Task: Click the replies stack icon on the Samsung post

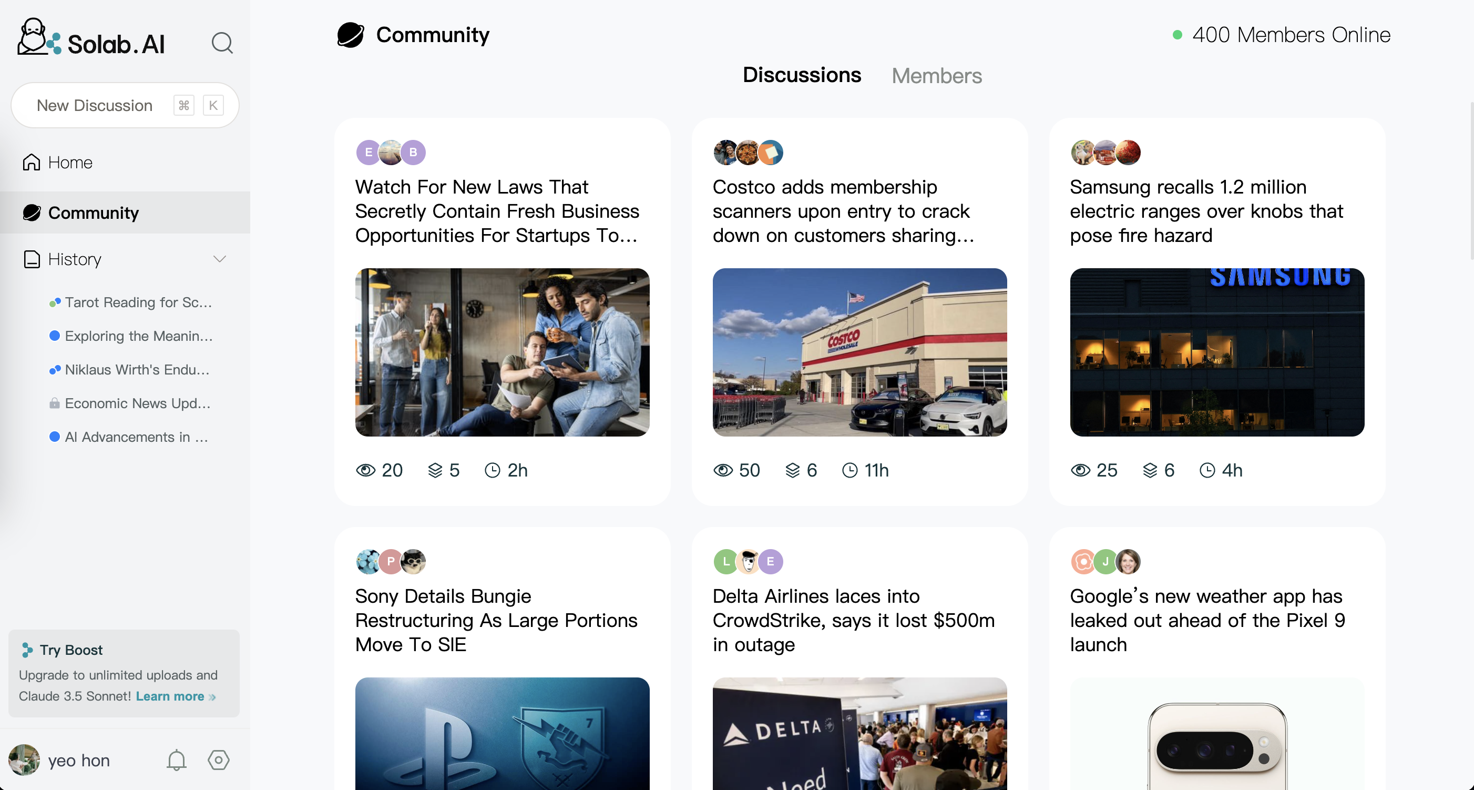Action: [x=1150, y=471]
